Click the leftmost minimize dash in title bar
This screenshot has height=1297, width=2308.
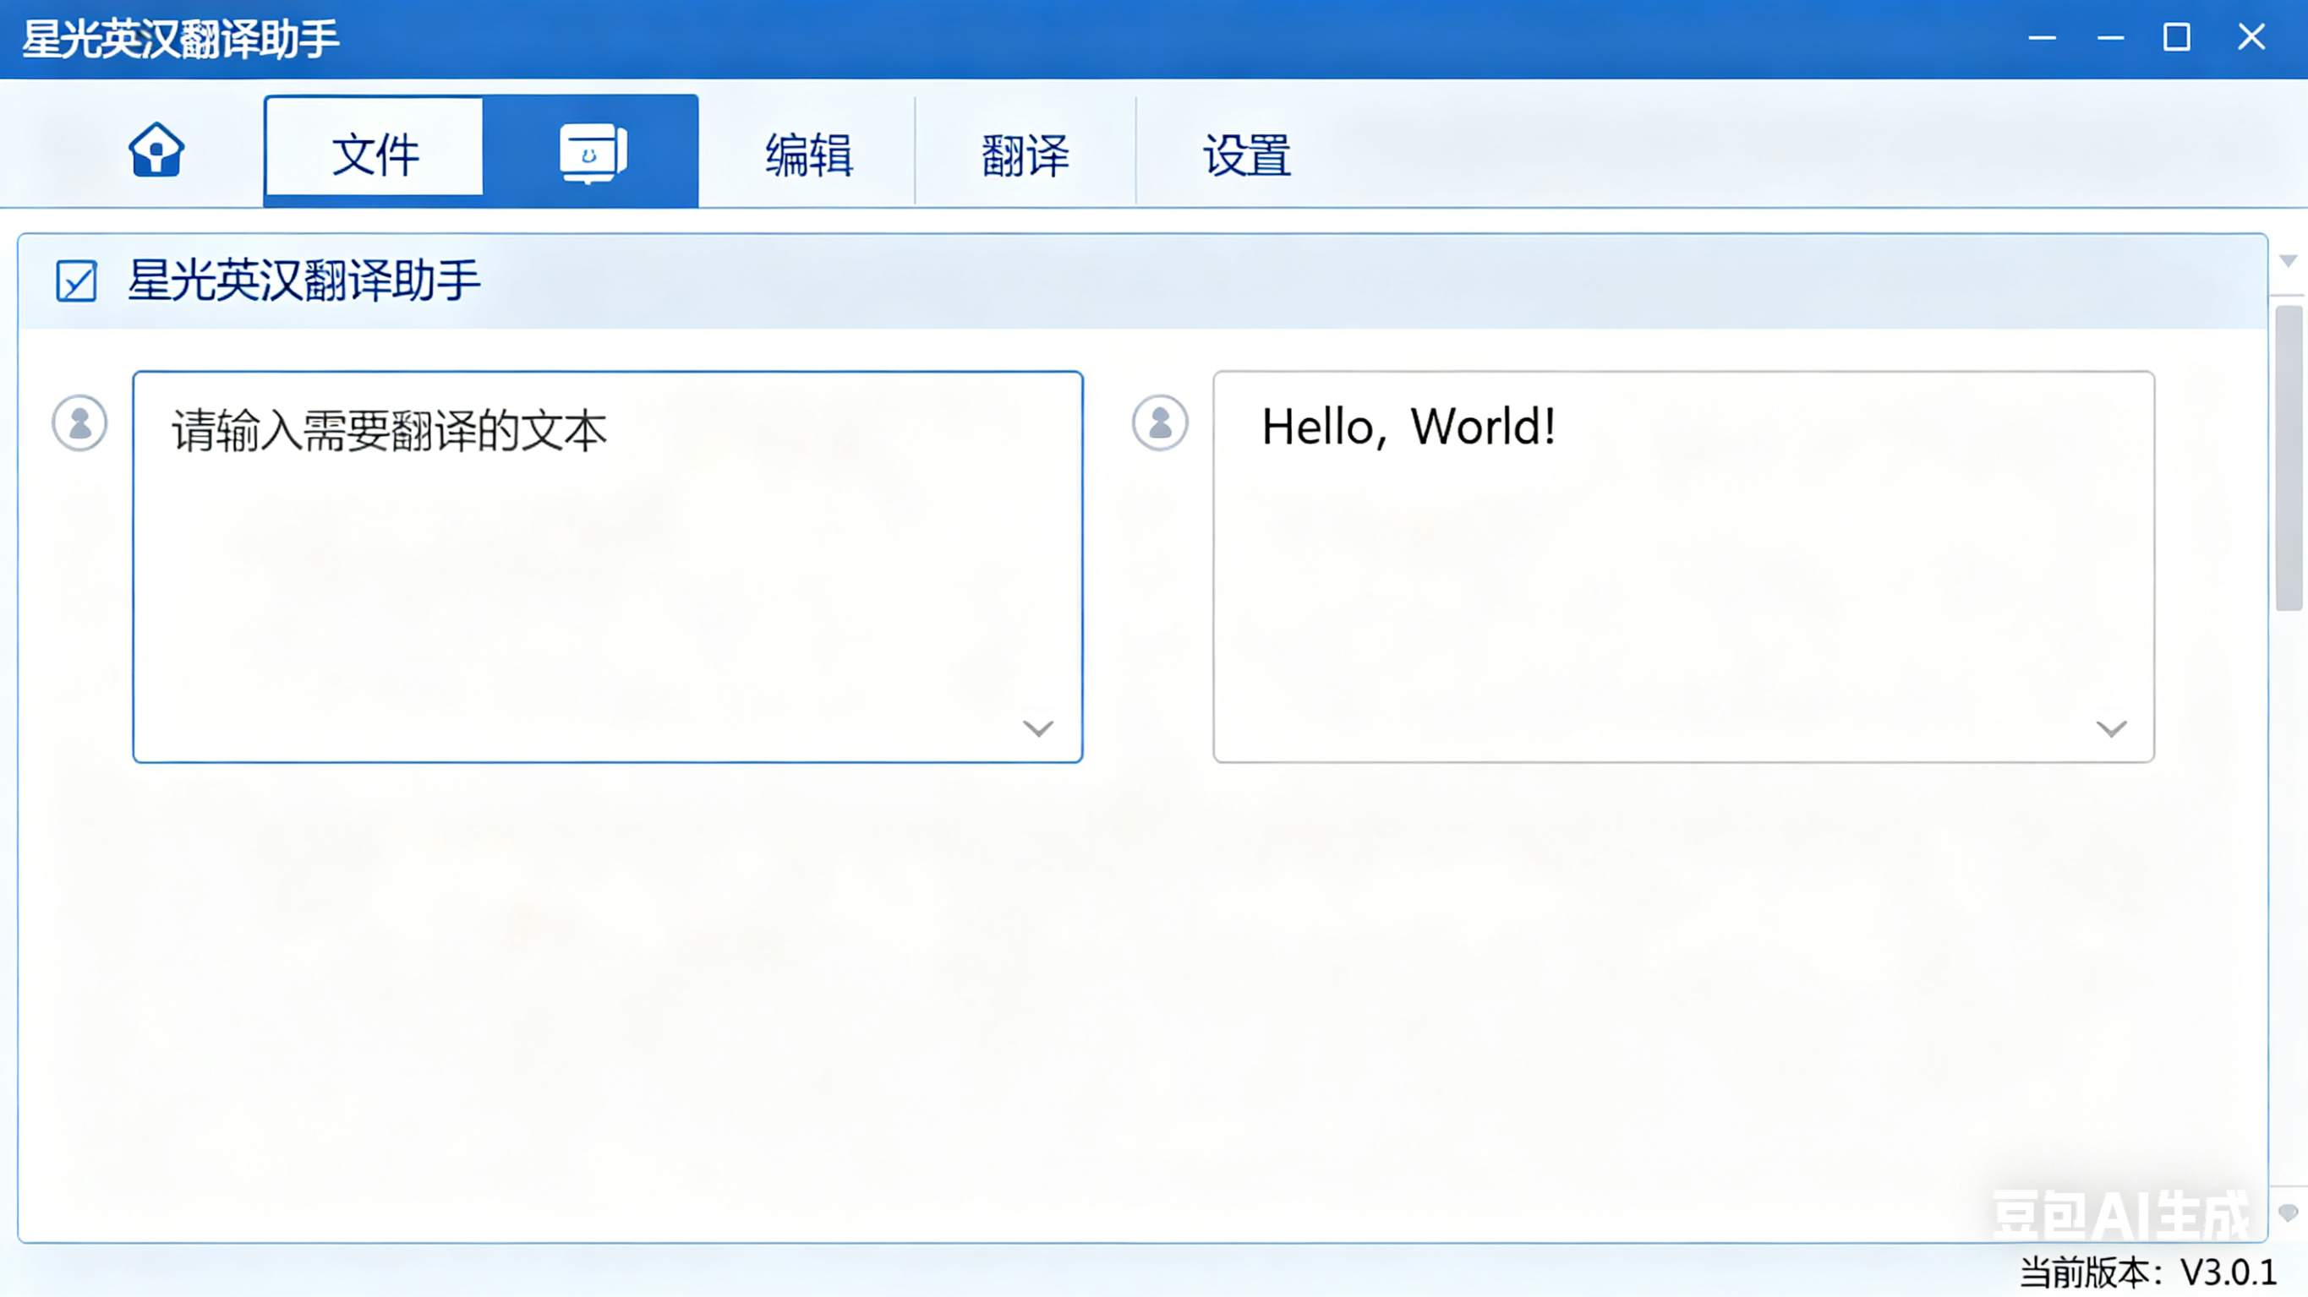click(2042, 38)
